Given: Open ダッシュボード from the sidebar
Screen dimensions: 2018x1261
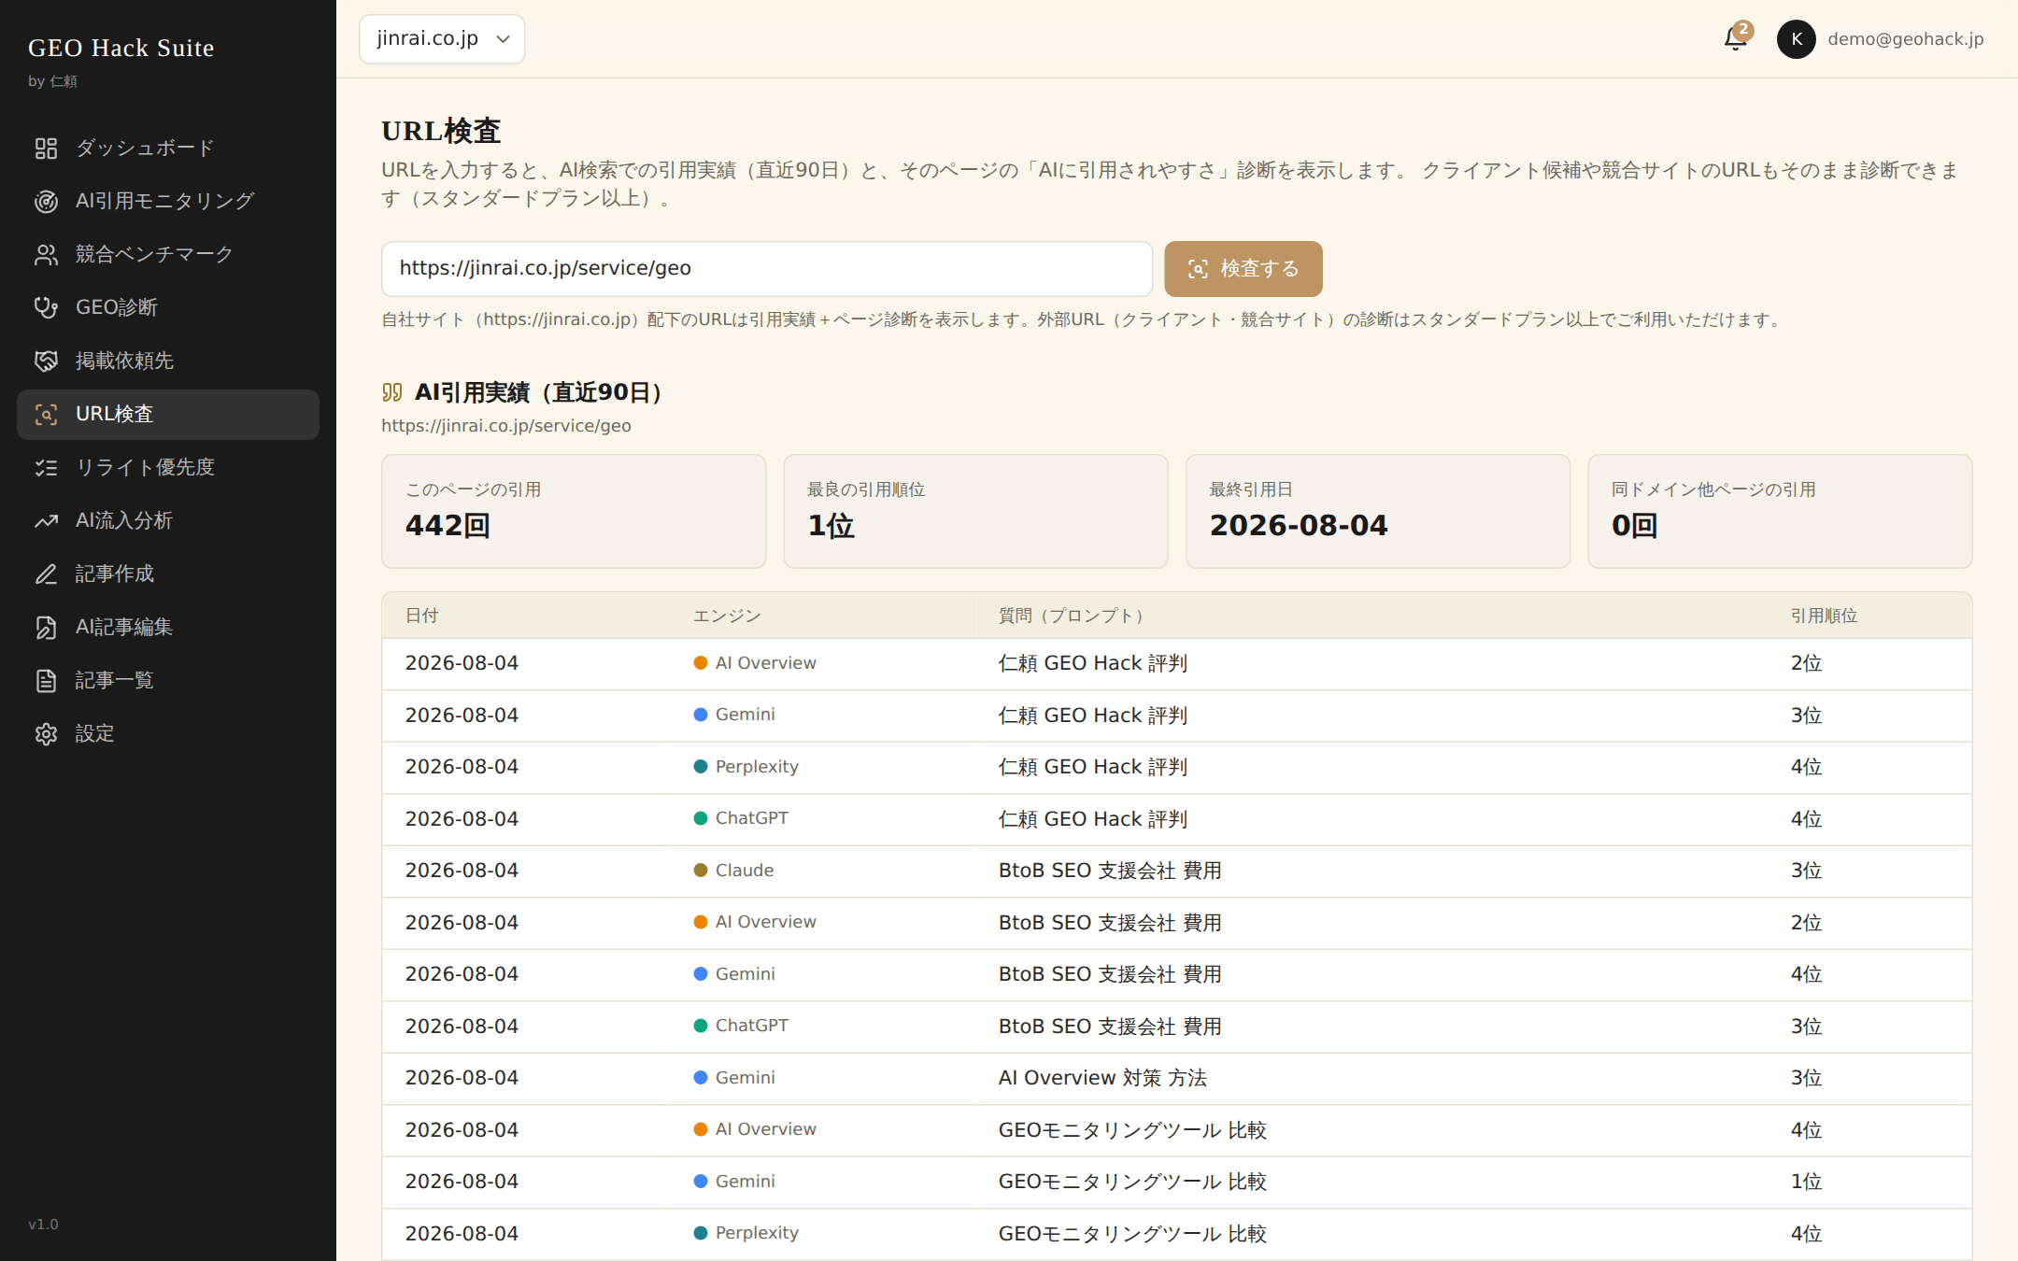Looking at the screenshot, I should point(168,149).
